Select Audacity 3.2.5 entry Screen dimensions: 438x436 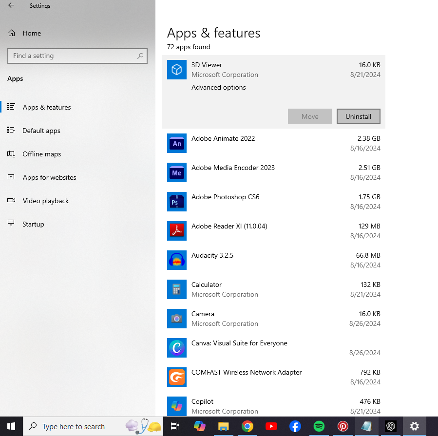(x=274, y=260)
